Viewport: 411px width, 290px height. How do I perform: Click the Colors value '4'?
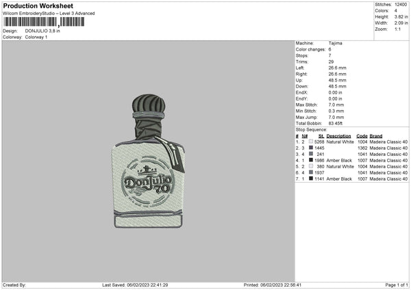pos(396,11)
